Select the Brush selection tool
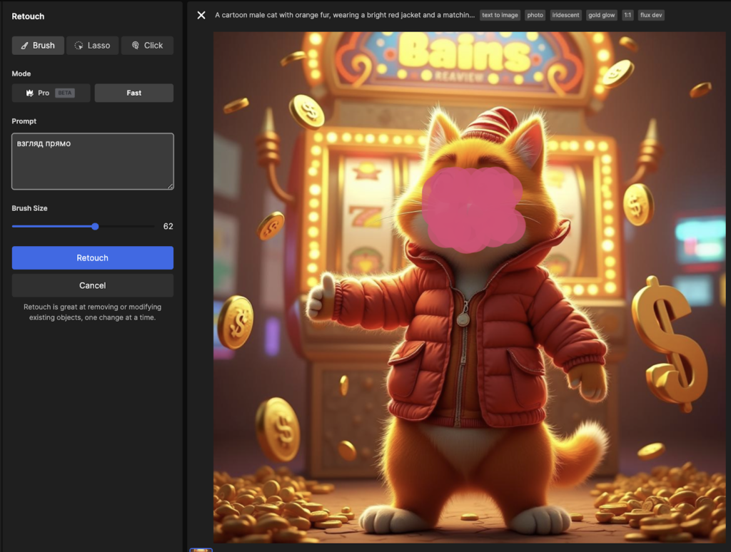 coord(38,46)
